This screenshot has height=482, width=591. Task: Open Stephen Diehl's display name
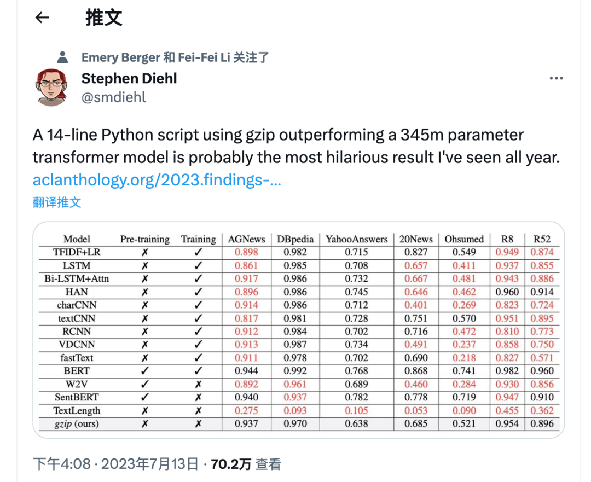129,78
